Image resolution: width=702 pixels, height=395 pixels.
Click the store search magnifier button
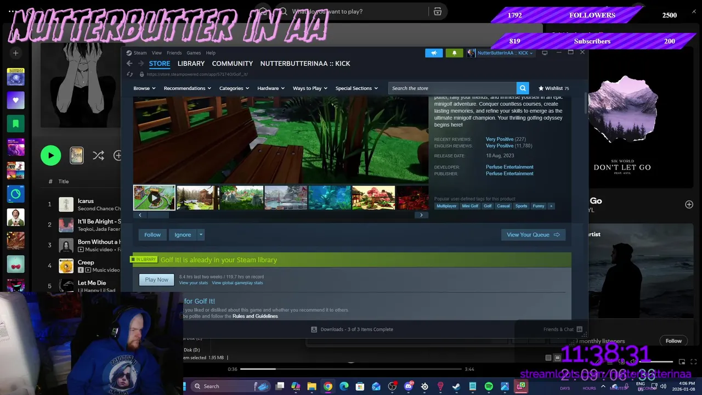(x=523, y=88)
